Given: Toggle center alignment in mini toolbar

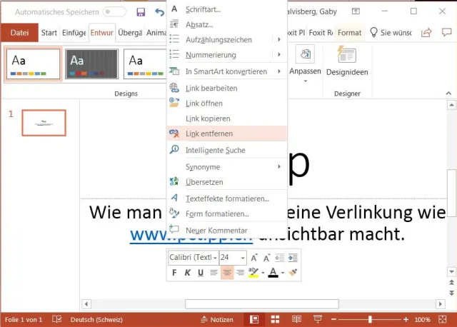Looking at the screenshot, I should tap(226, 273).
